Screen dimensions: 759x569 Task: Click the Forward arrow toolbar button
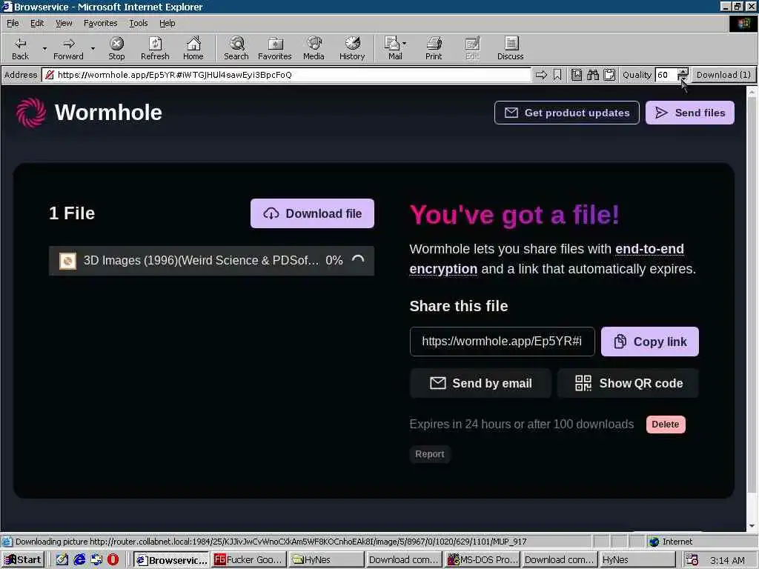[68, 48]
